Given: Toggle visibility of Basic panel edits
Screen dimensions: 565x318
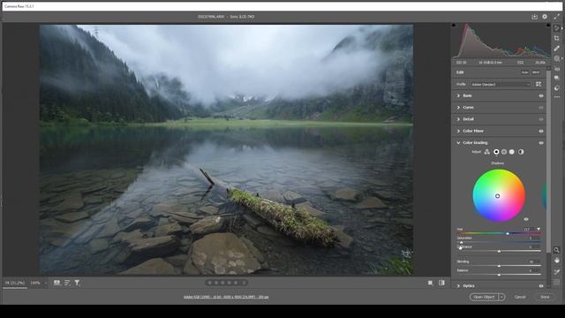Looking at the screenshot, I should [x=541, y=96].
